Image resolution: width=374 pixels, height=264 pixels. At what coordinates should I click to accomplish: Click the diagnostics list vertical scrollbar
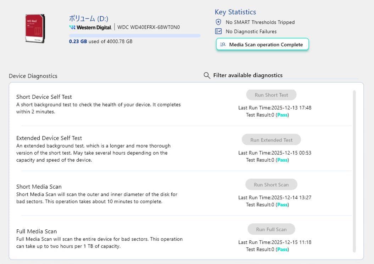coord(354,170)
